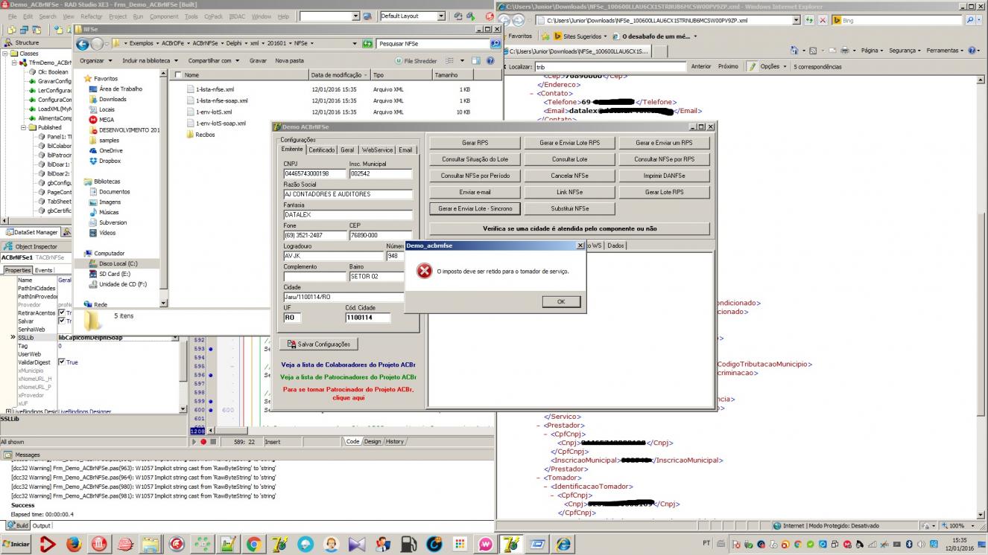
Task: Toggle the ValidarDigest True checkbox
Action: 62,362
